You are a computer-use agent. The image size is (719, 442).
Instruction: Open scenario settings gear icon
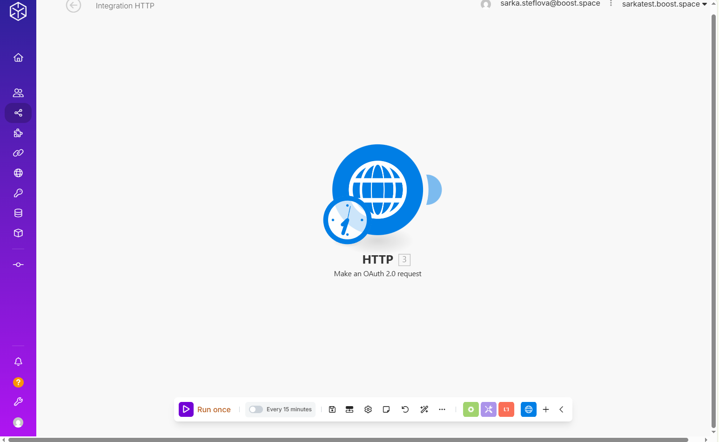click(368, 409)
